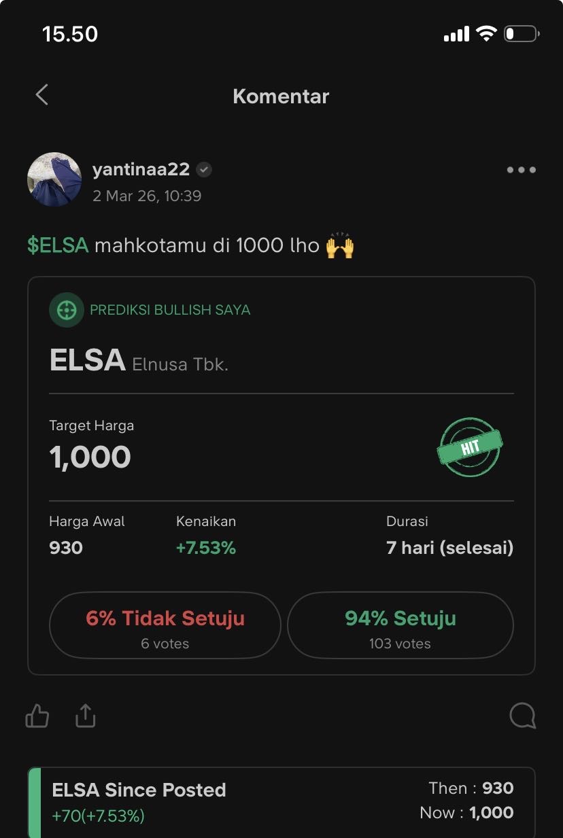This screenshot has height=838, width=563.
Task: Tap the share post icon
Action: [85, 716]
